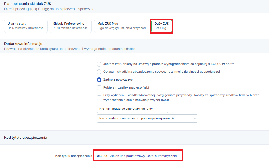
Task: Click Ustal automatycznie link
Action: pos(162,156)
